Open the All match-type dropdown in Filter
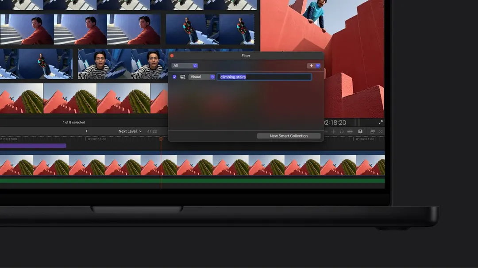The width and height of the screenshot is (478, 269). pyautogui.click(x=185, y=66)
